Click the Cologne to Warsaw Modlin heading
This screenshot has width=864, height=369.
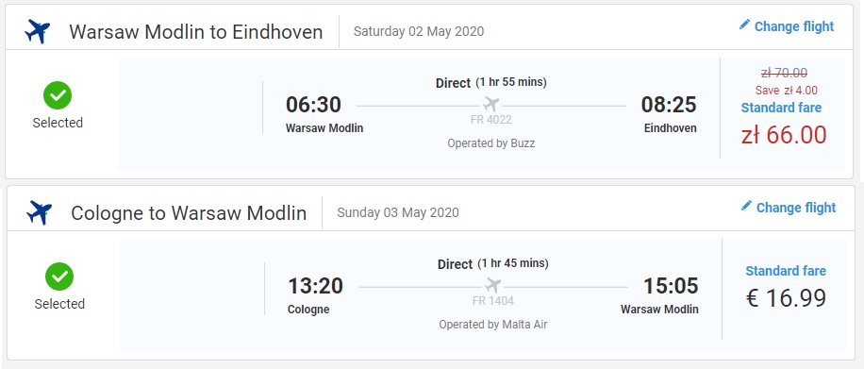pyautogui.click(x=189, y=213)
